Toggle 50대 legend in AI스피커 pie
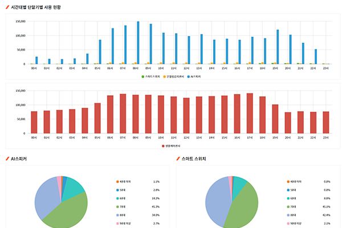Image resolution: width=342 pixels, height=228 pixels. point(121,190)
